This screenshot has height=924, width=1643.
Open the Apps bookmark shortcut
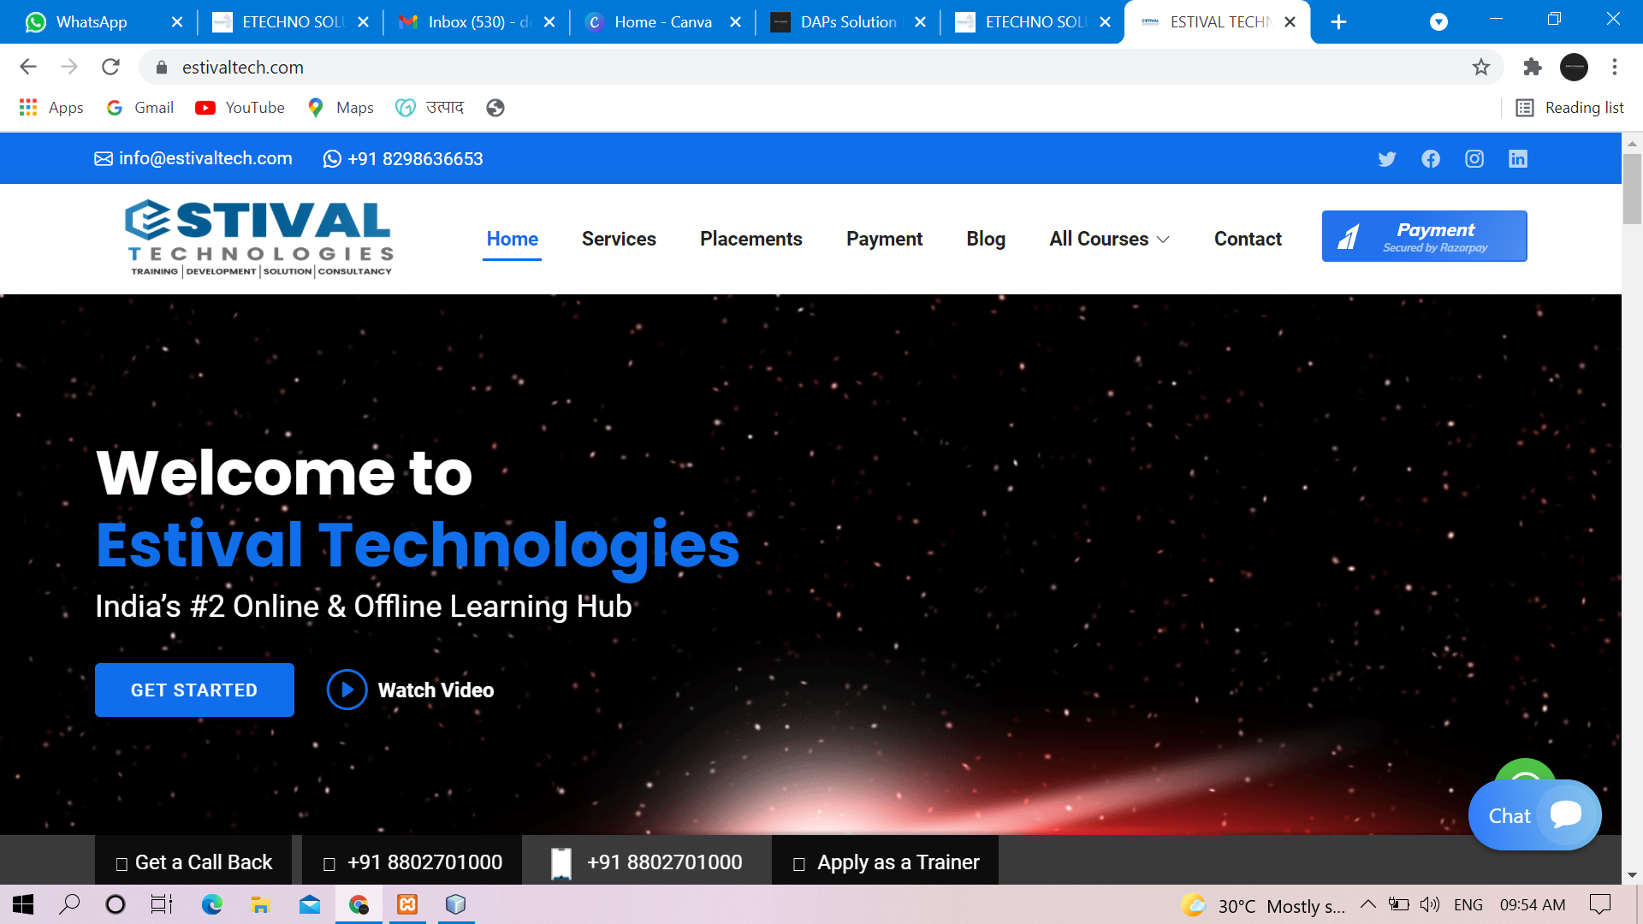(x=51, y=108)
